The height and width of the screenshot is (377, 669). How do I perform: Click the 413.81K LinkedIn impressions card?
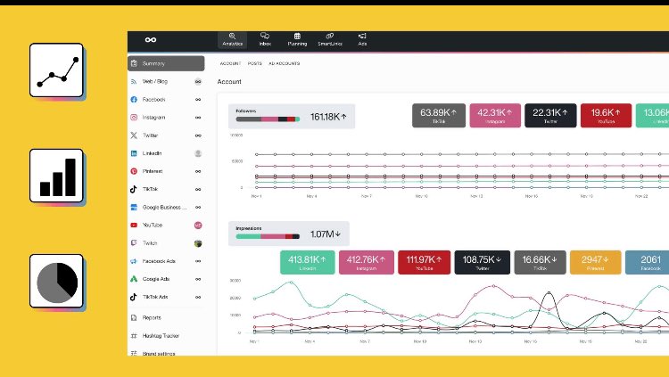tap(307, 262)
